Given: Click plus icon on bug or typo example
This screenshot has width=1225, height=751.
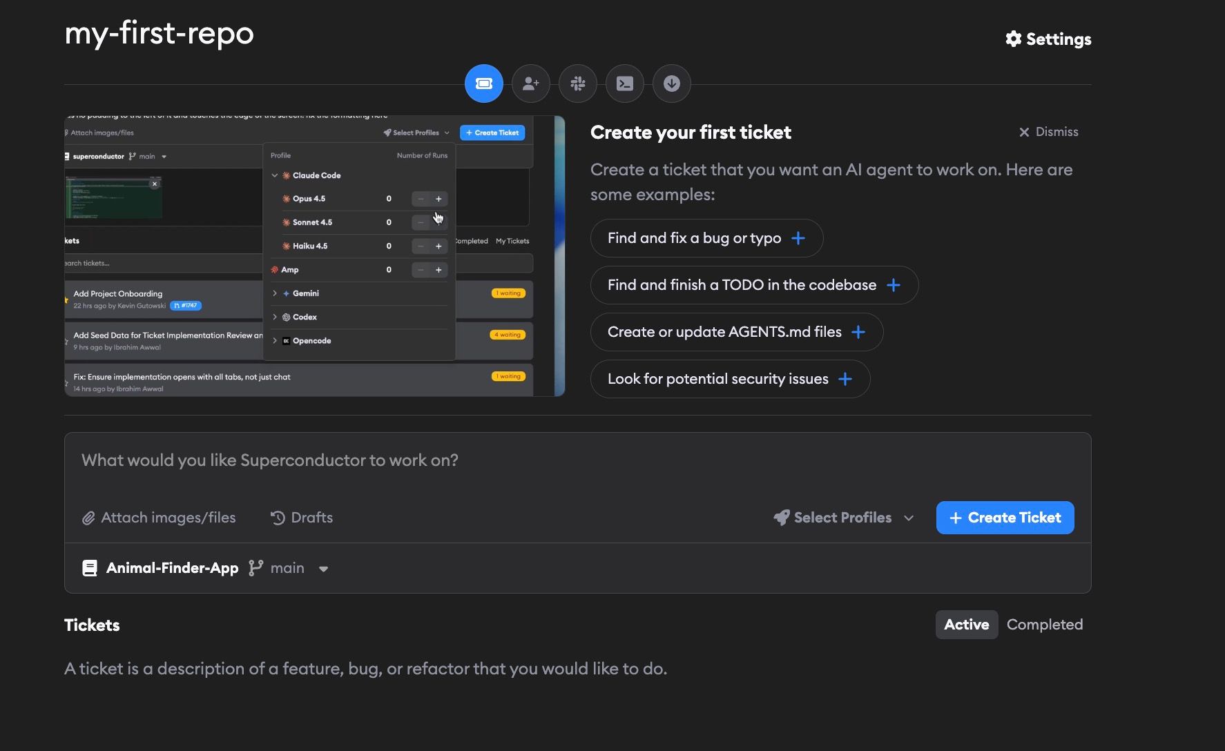Looking at the screenshot, I should pos(798,238).
